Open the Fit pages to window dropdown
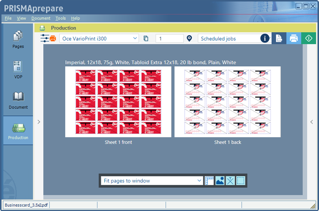 click(x=152, y=181)
